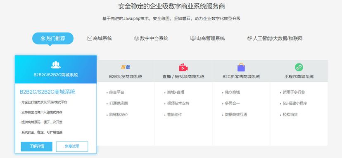
Task: Click the purple shopping bag icon
Action: pyautogui.click(x=241, y=67)
